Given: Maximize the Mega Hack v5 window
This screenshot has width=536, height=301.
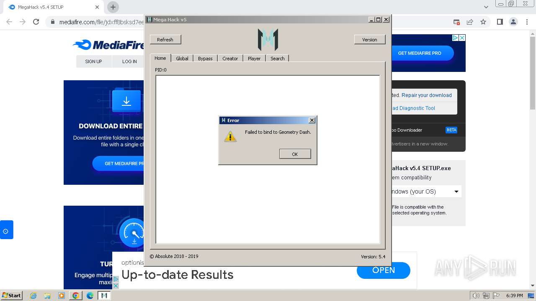Looking at the screenshot, I should 379,20.
